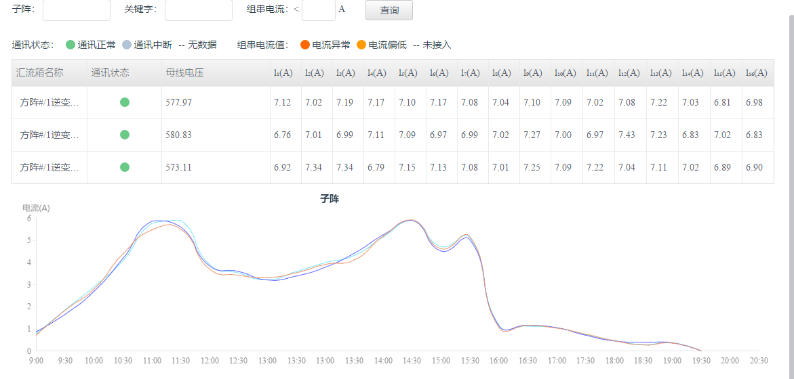This screenshot has height=379, width=794.
Task: Click the 母线电压 column header
Action: pos(184,72)
